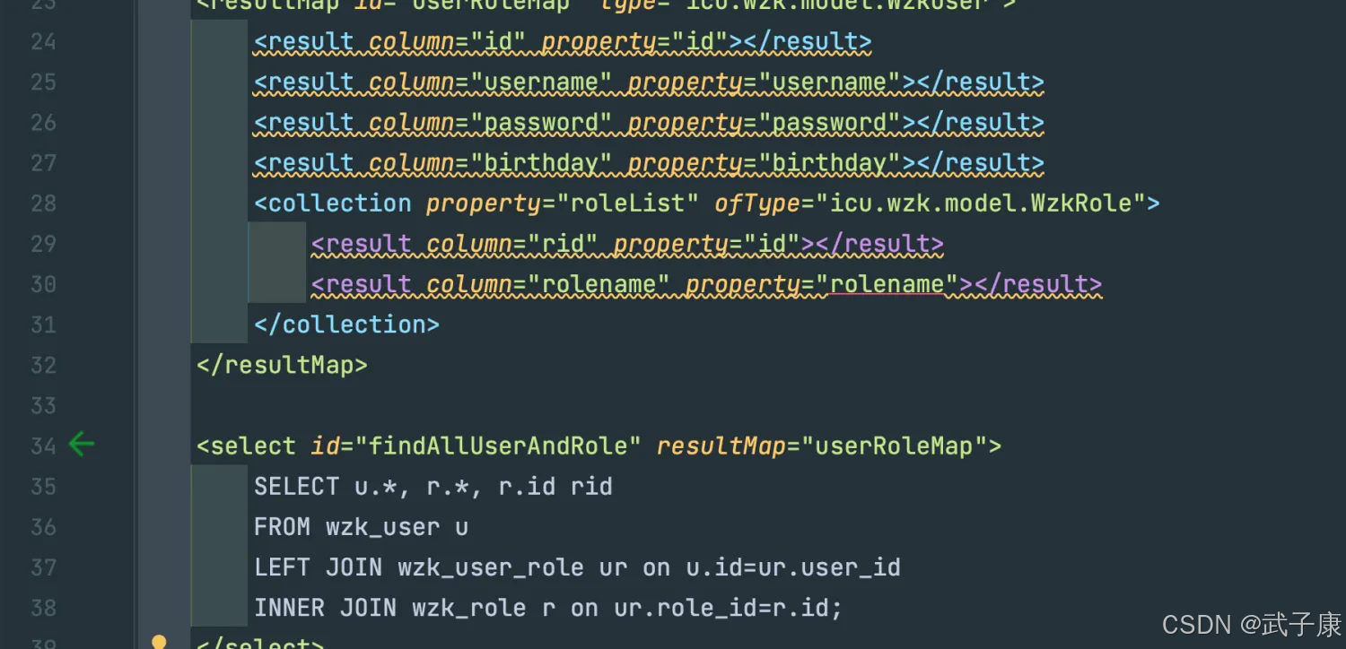Click the property="birthday" attribute
This screenshot has height=649, width=1346.
(x=765, y=163)
